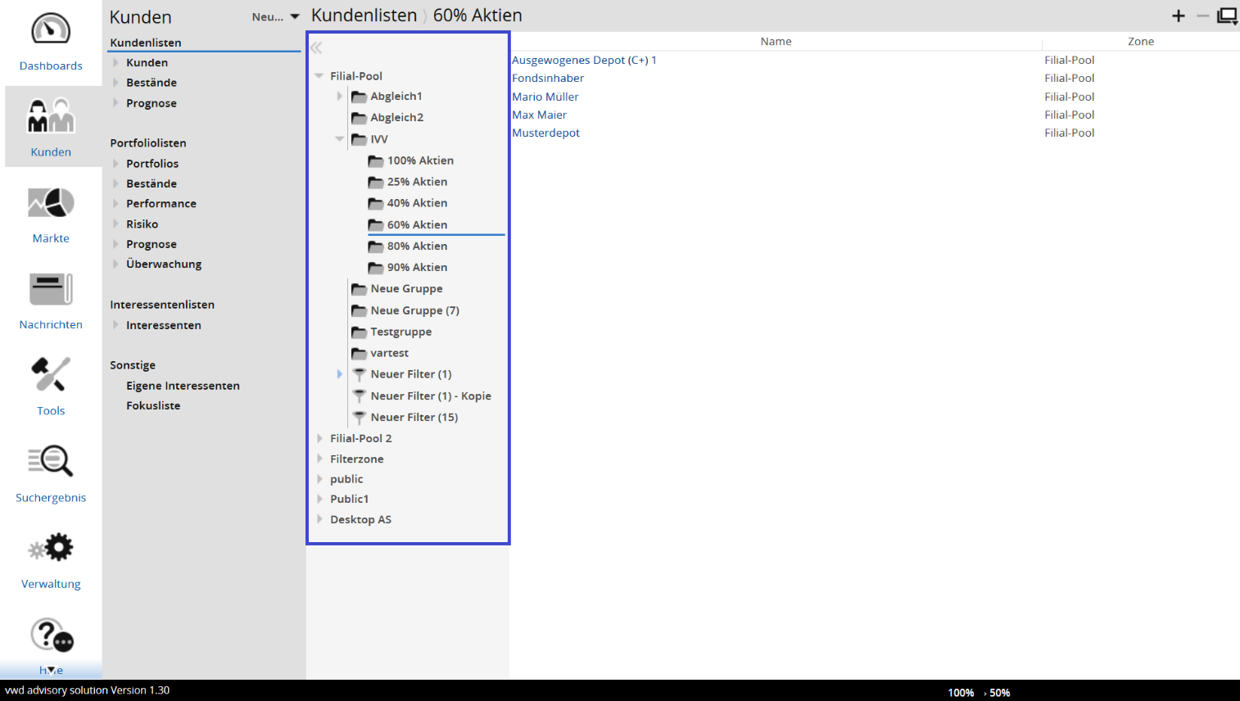
Task: Open the Nachrichten news icon
Action: [x=51, y=290]
